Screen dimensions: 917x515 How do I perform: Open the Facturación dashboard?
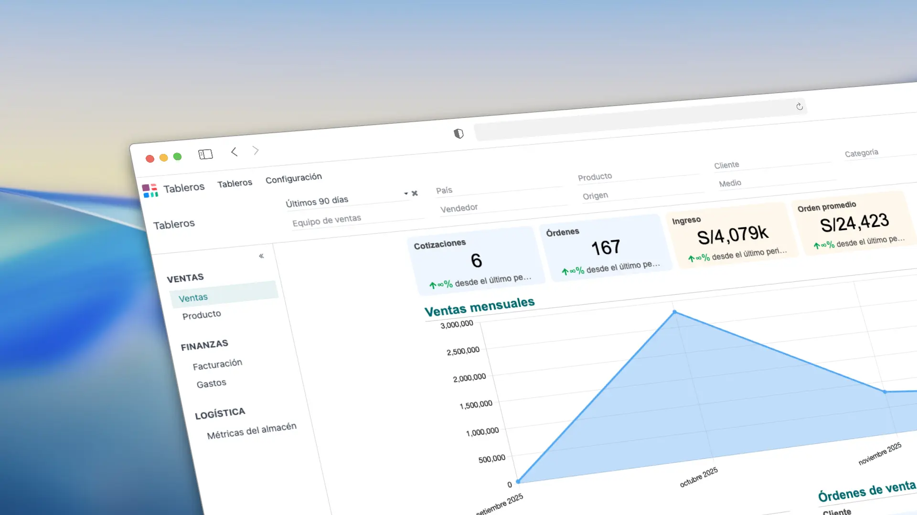217,363
